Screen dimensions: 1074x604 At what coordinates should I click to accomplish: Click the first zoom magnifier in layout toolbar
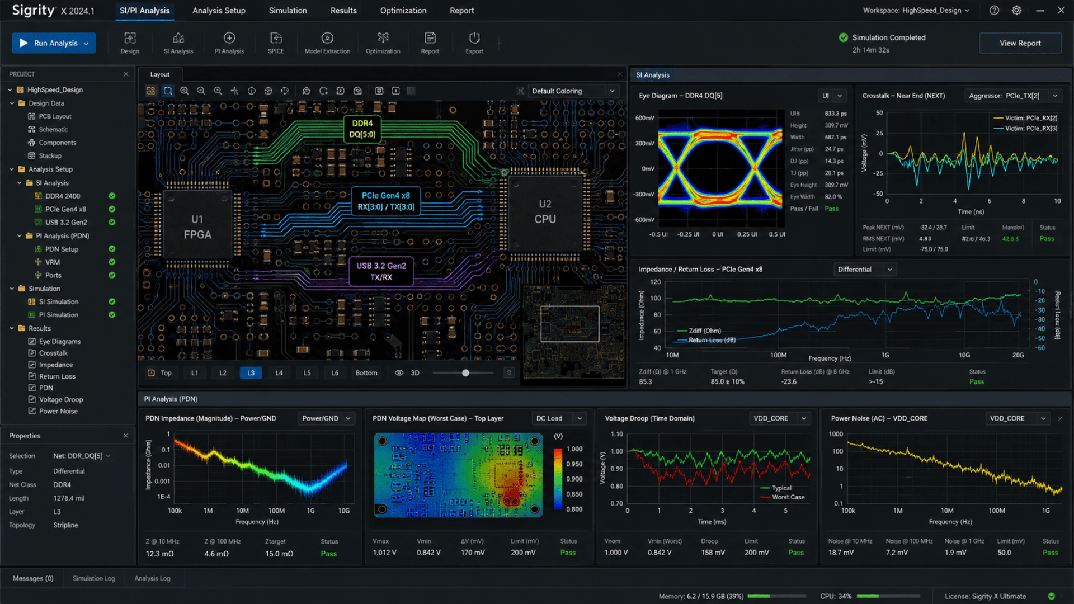[185, 91]
